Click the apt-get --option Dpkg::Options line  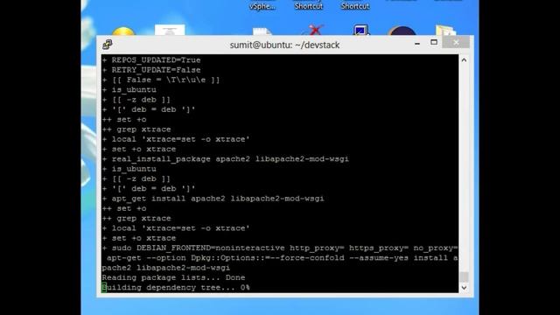(x=283, y=258)
